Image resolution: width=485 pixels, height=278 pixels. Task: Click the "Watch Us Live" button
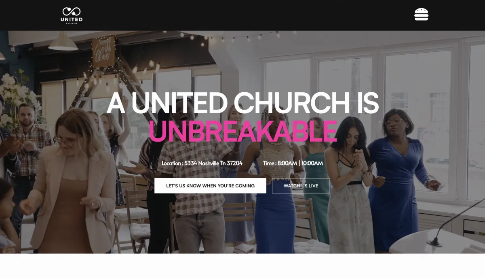[x=301, y=186]
